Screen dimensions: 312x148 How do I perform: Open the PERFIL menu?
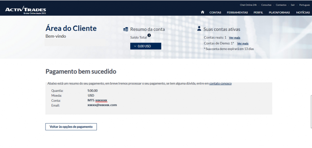(x=258, y=12)
